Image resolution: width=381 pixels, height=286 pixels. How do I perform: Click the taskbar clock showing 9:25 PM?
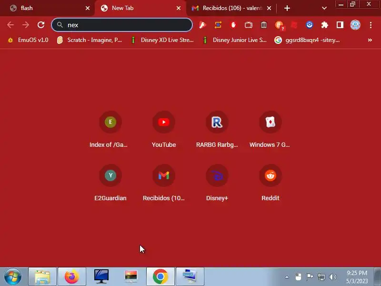click(x=357, y=277)
